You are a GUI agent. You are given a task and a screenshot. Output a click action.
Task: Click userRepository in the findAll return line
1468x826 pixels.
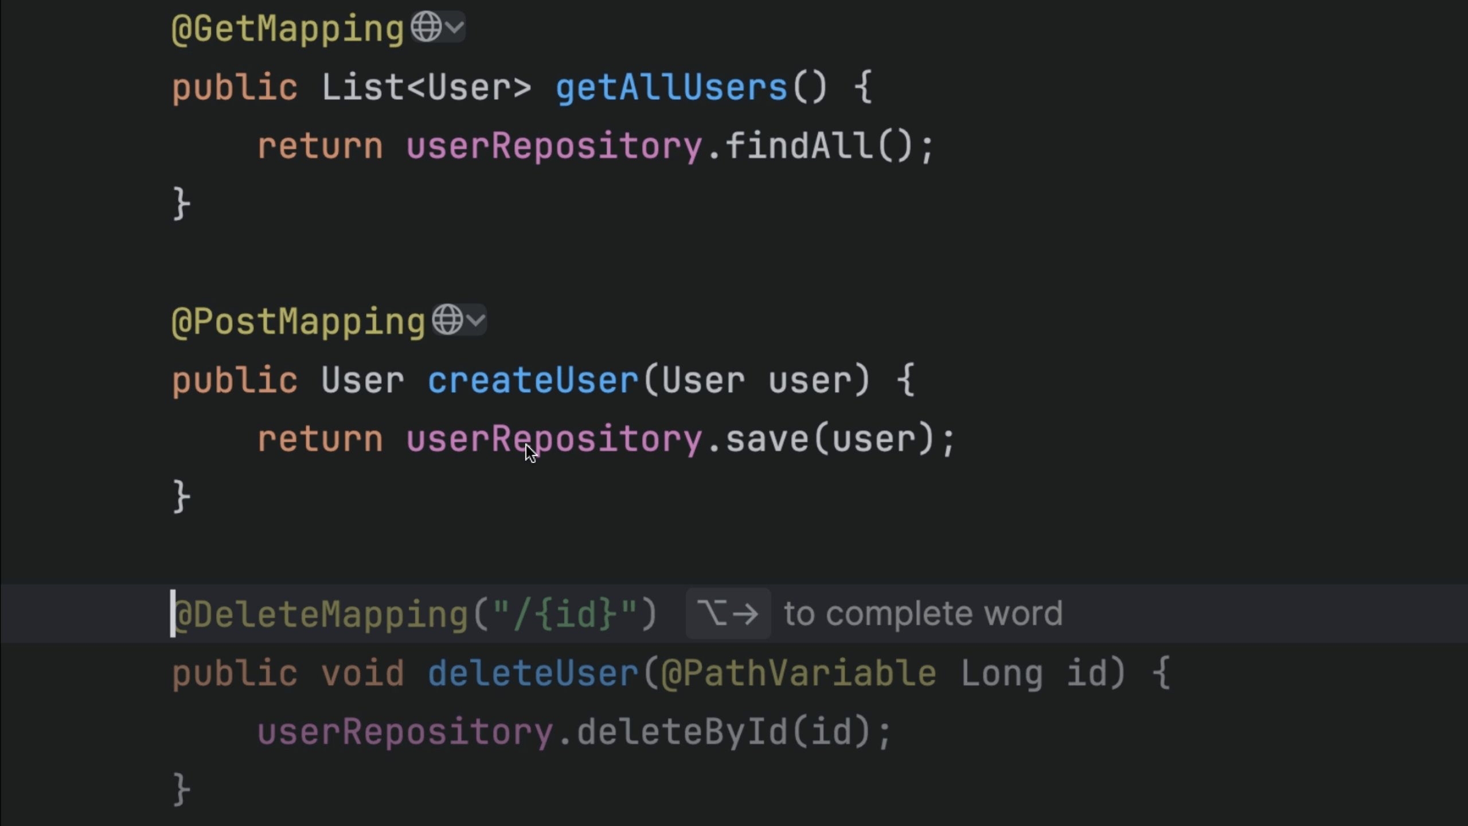coord(554,146)
